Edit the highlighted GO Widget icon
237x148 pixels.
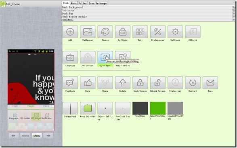tap(105, 57)
